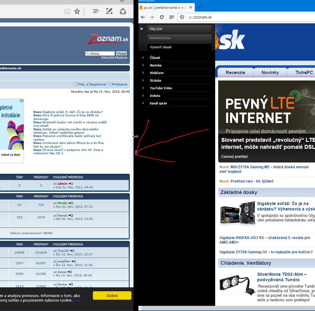The image size is (315, 311).
Task: Click the Základné dosky section heading
Action: [x=239, y=192]
